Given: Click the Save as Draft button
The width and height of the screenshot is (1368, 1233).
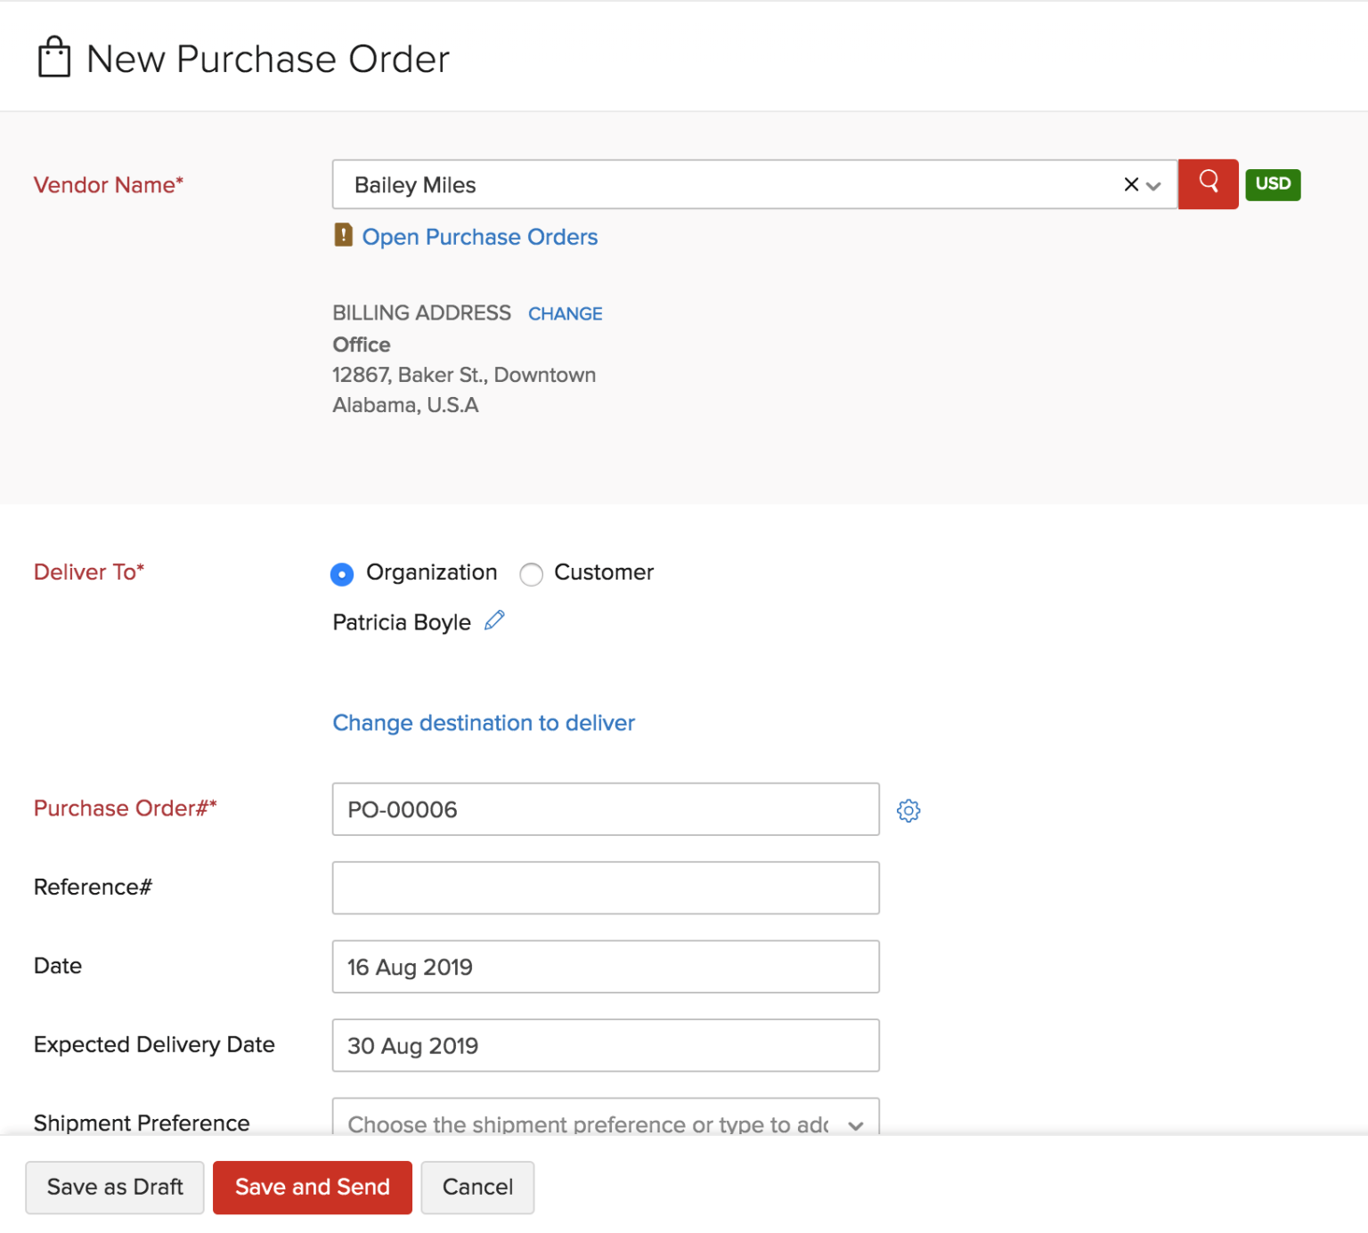Looking at the screenshot, I should pos(114,1187).
